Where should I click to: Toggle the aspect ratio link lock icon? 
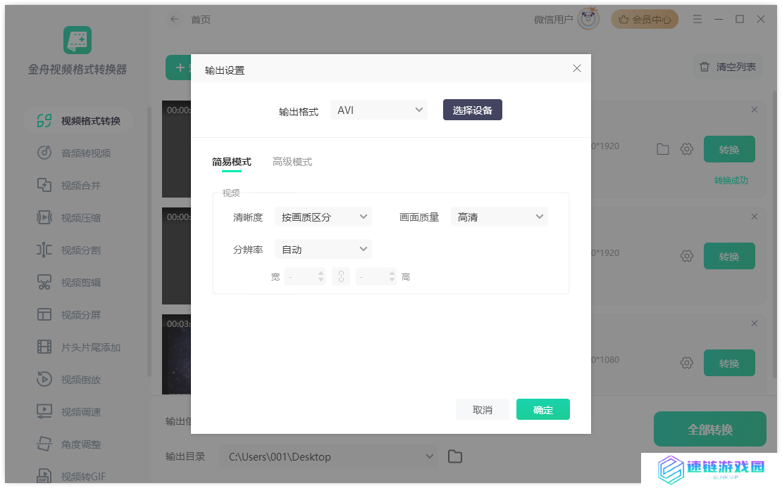click(341, 276)
